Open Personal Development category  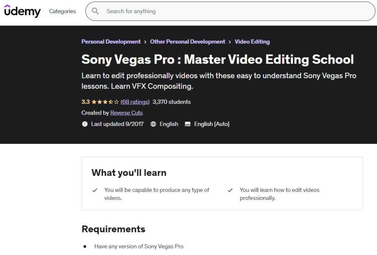click(x=111, y=41)
